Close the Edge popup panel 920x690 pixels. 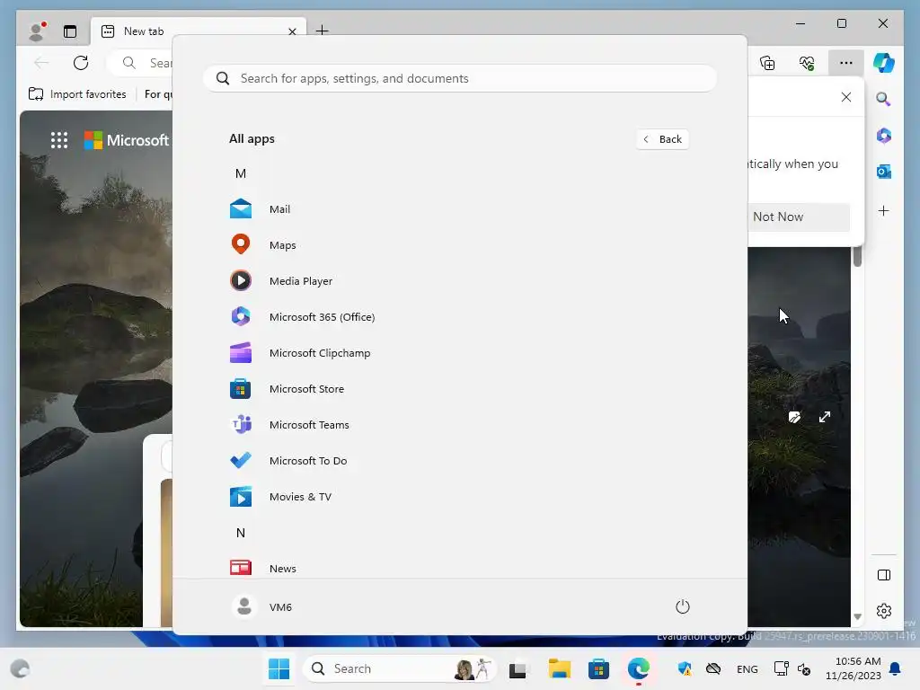846,97
